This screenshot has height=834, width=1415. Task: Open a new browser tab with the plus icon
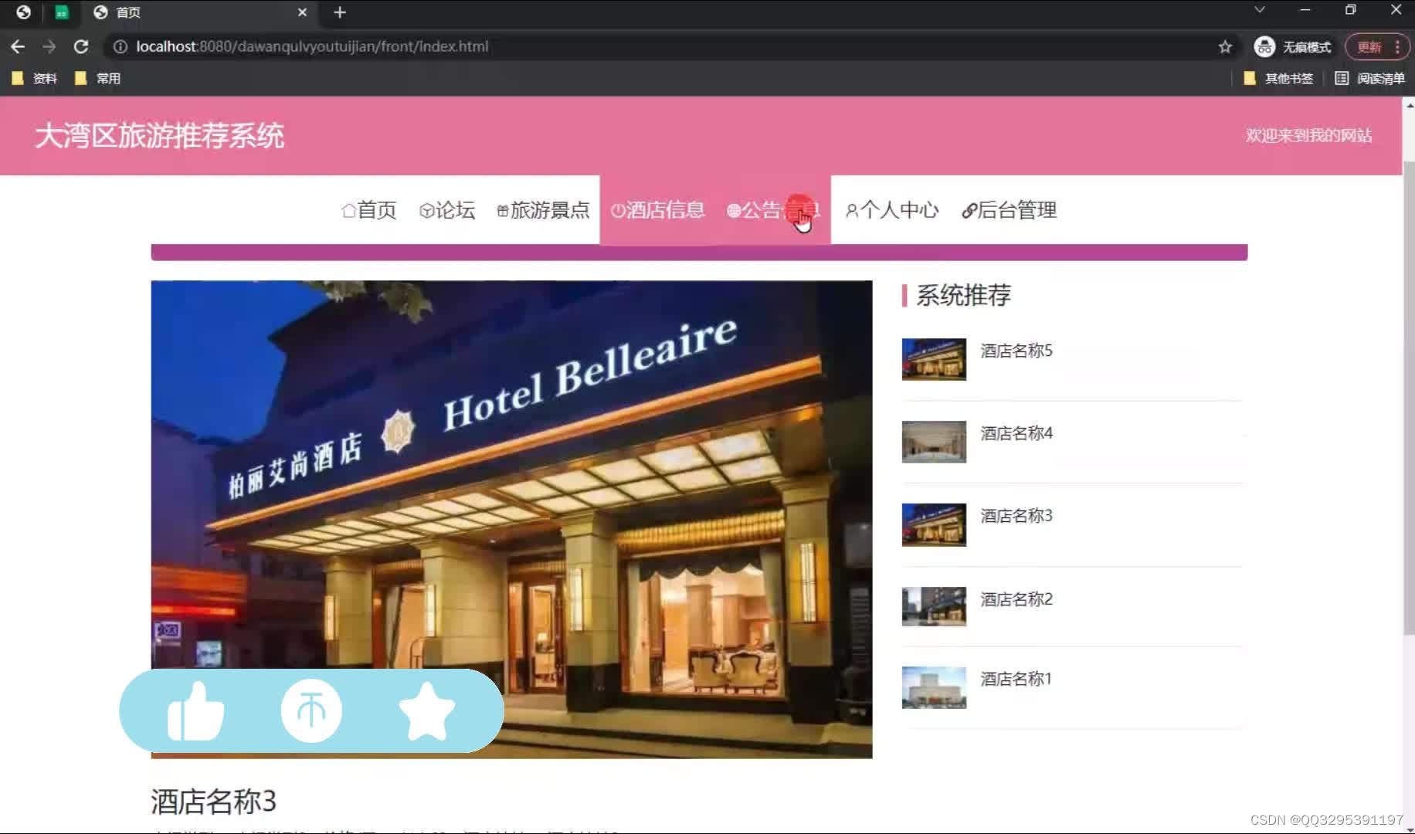coord(340,12)
